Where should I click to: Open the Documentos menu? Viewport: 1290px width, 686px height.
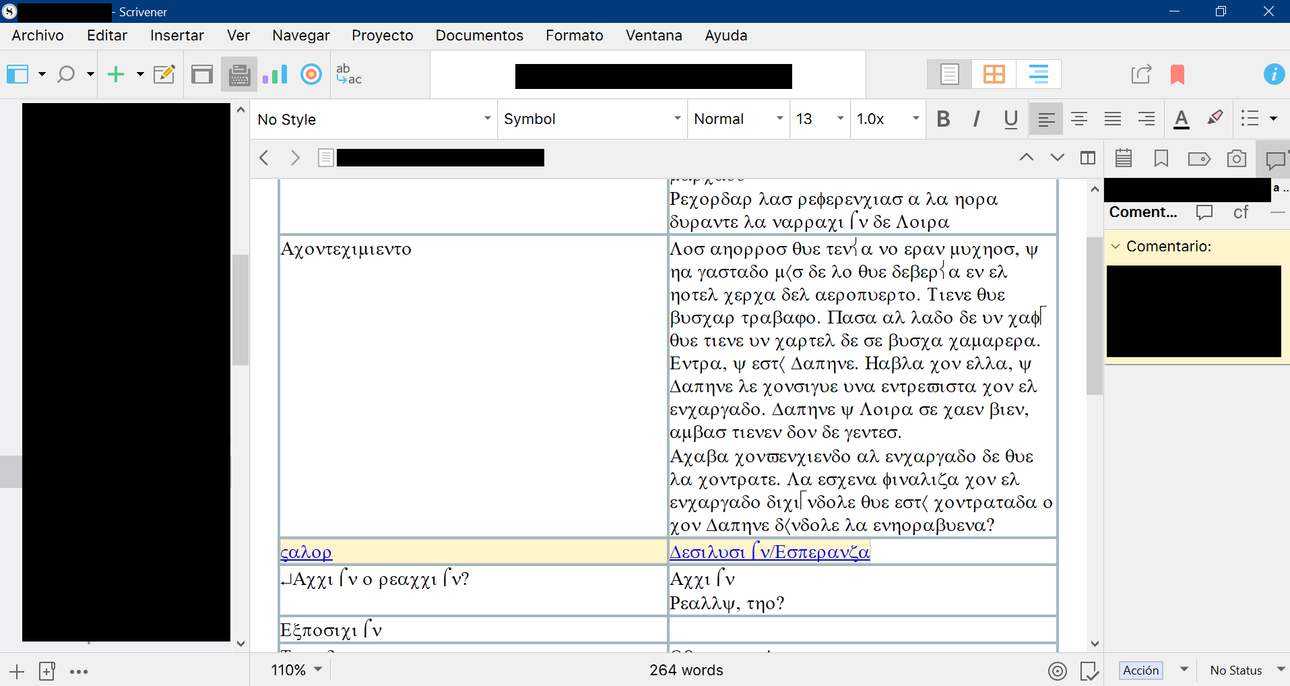click(x=480, y=36)
